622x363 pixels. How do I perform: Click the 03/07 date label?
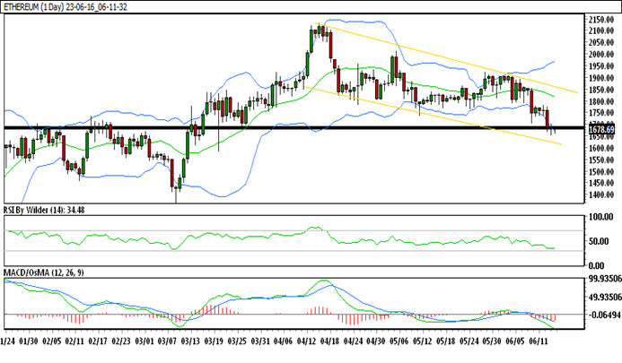(x=168, y=341)
